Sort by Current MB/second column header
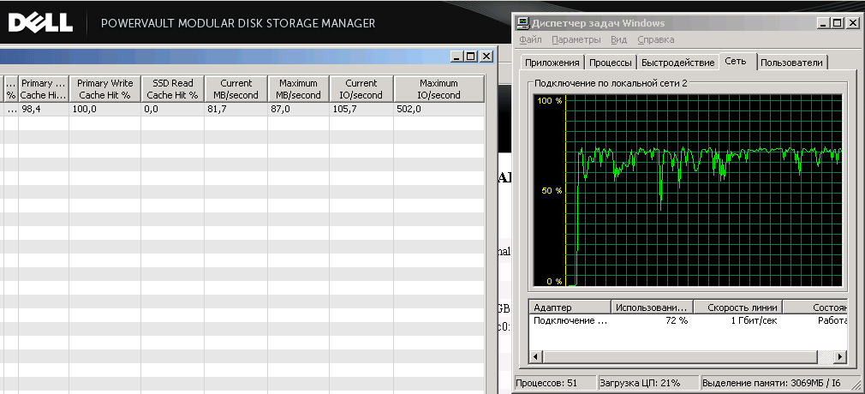Screen dimensions: 865x394 [x=236, y=89]
